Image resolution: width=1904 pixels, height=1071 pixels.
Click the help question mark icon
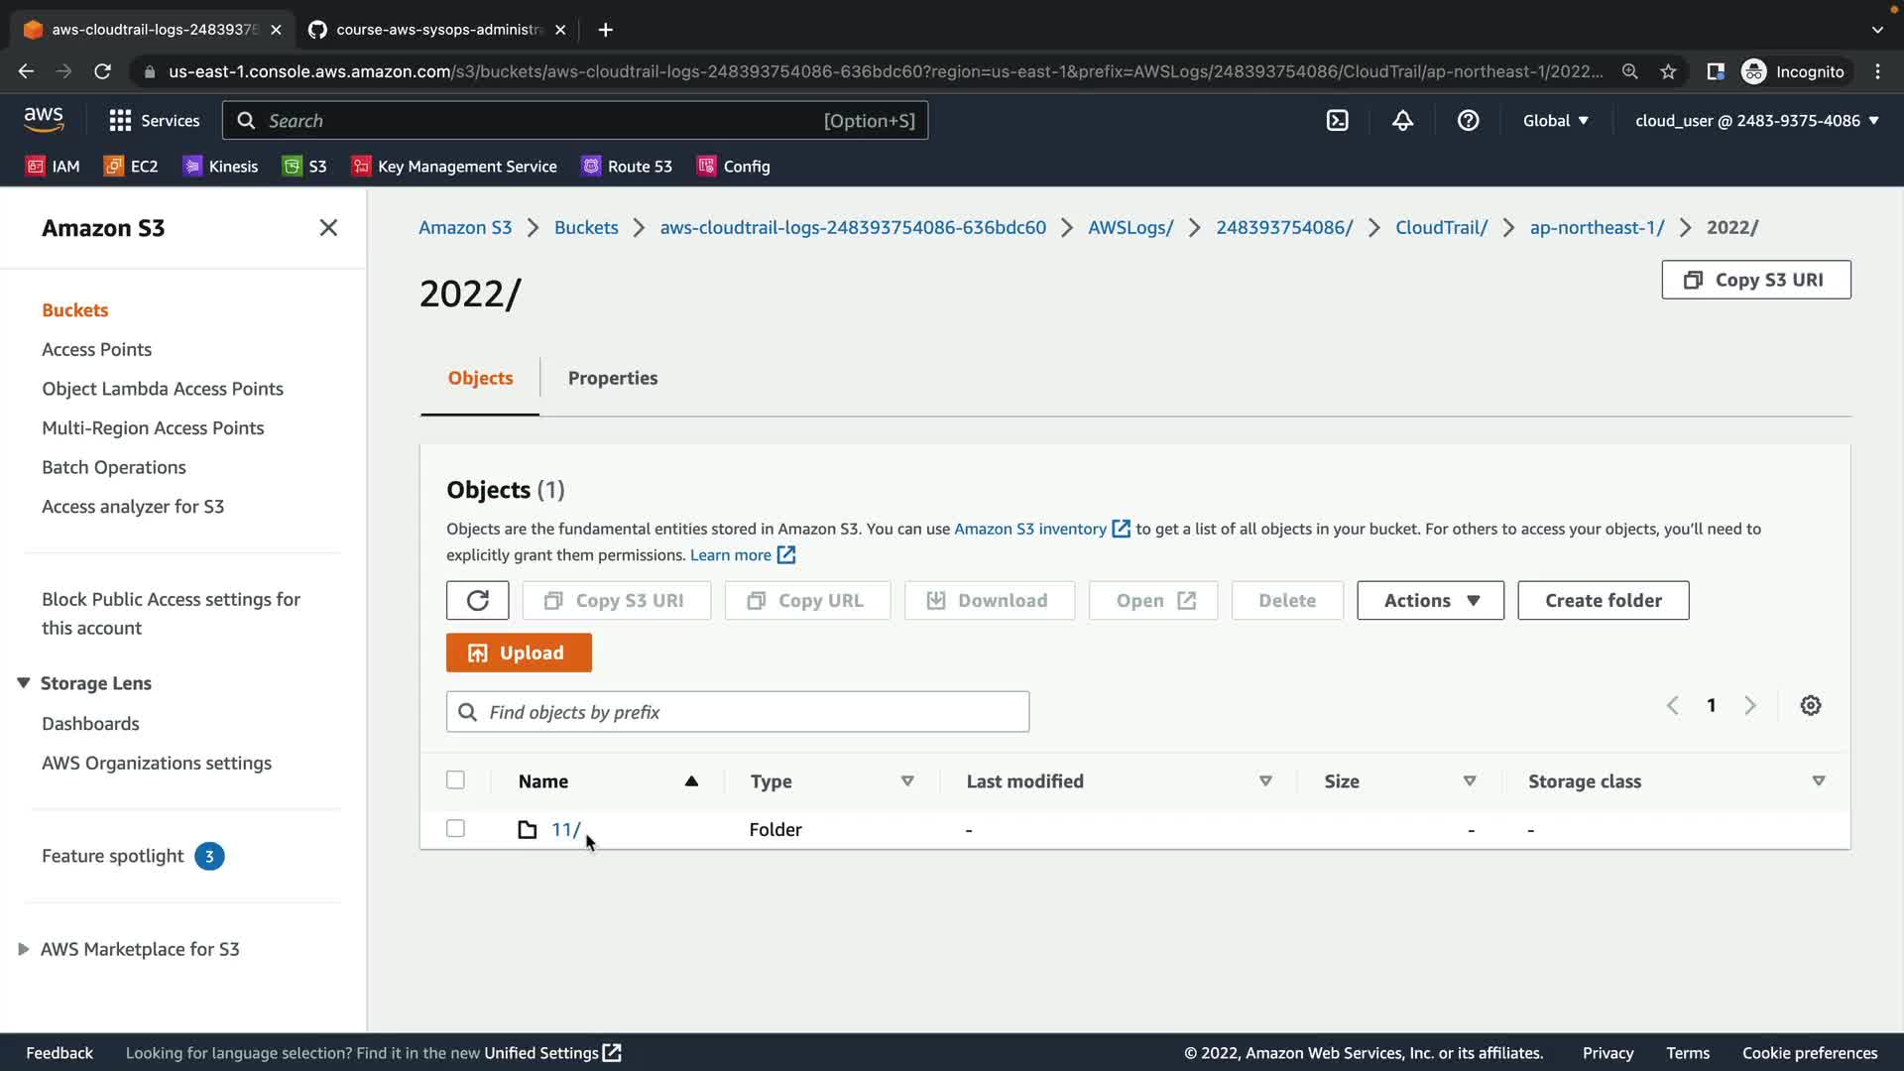(1468, 121)
